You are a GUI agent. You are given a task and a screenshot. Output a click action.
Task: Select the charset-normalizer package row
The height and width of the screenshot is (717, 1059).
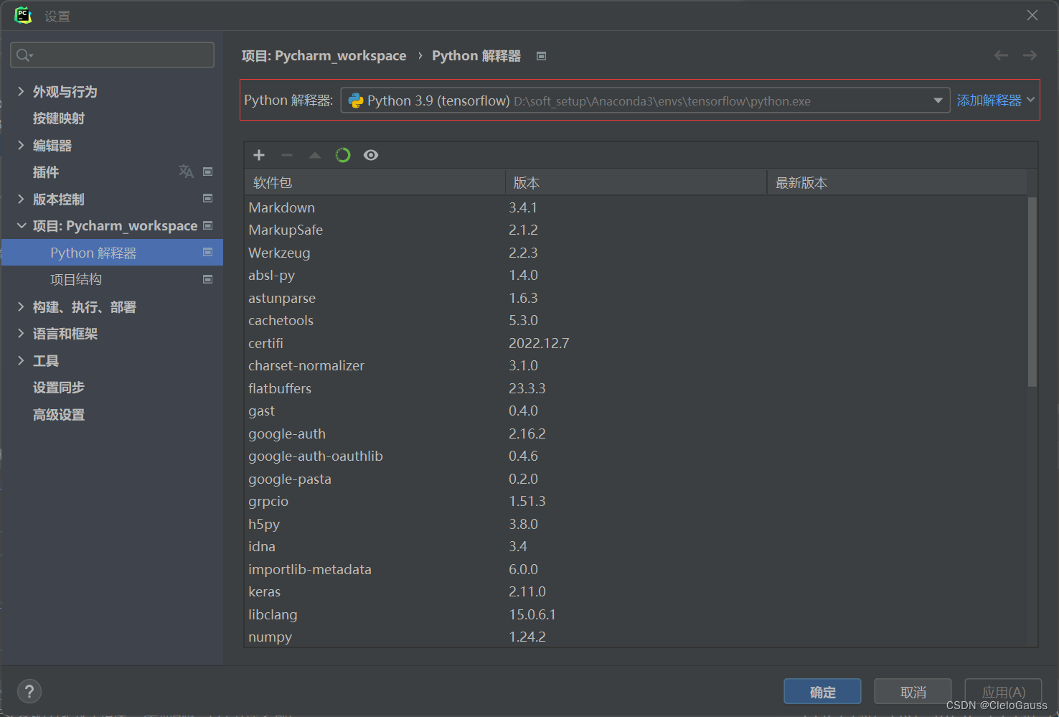[636, 365]
